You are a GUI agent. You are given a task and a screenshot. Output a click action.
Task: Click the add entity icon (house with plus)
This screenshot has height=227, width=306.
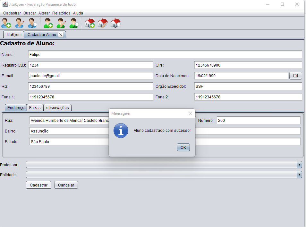[x=90, y=23]
